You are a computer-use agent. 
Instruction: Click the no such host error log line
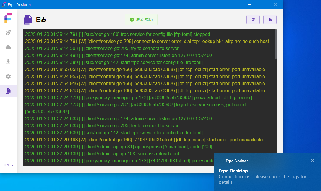(147, 41)
